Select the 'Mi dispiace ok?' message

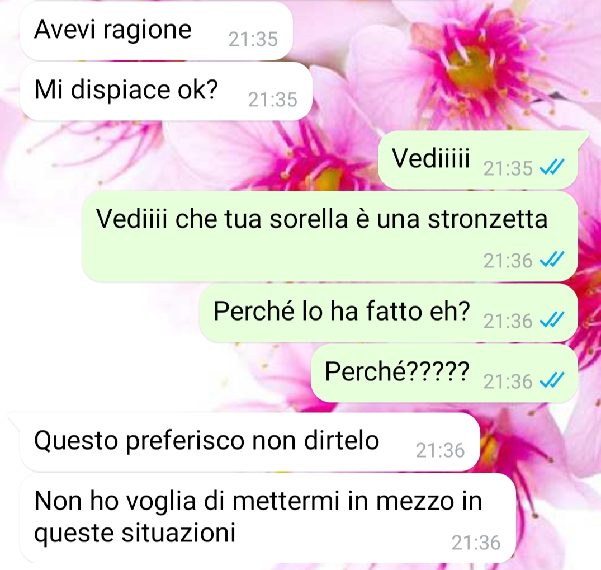tap(166, 91)
